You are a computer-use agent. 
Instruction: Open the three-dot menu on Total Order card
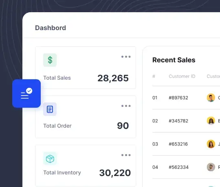point(126,106)
